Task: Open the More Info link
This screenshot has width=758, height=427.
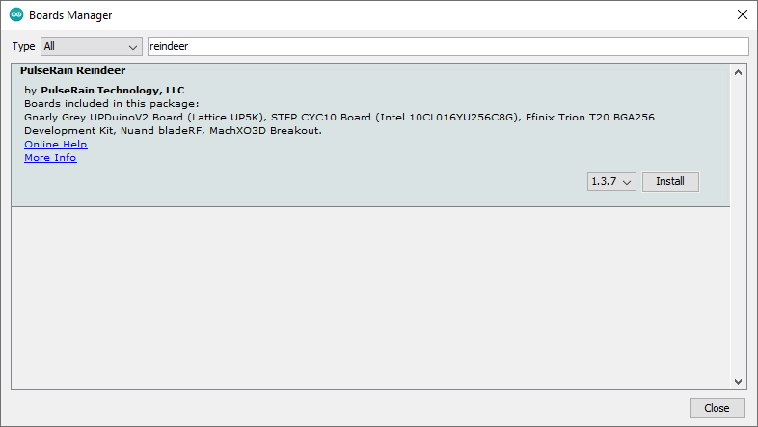Action: (50, 157)
